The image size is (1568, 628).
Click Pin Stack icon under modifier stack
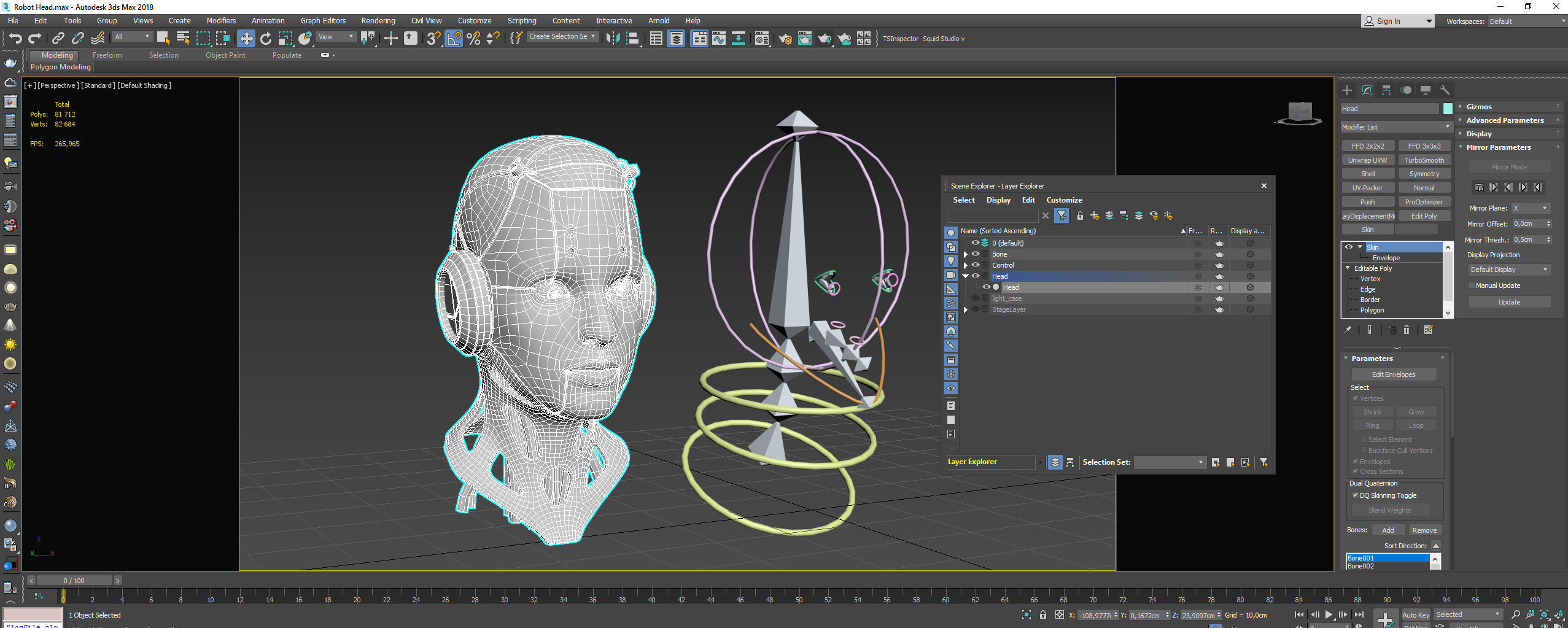pos(1348,330)
